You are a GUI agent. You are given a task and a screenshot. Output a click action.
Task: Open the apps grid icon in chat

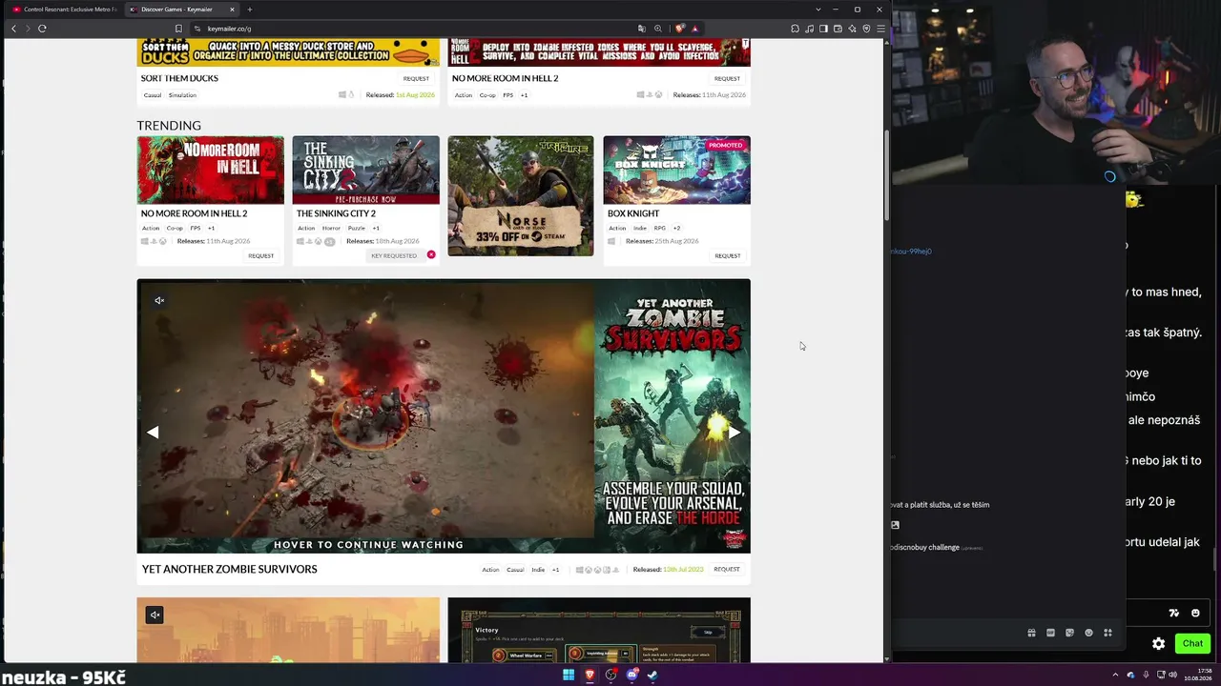(x=1107, y=633)
